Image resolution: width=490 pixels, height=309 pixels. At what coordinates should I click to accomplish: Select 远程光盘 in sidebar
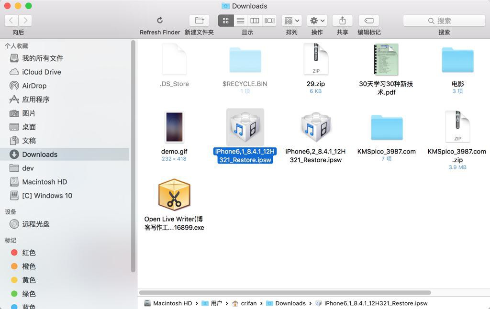point(65,224)
